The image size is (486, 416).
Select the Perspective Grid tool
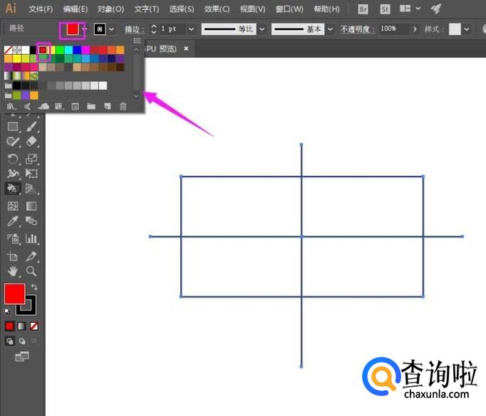coord(31,188)
